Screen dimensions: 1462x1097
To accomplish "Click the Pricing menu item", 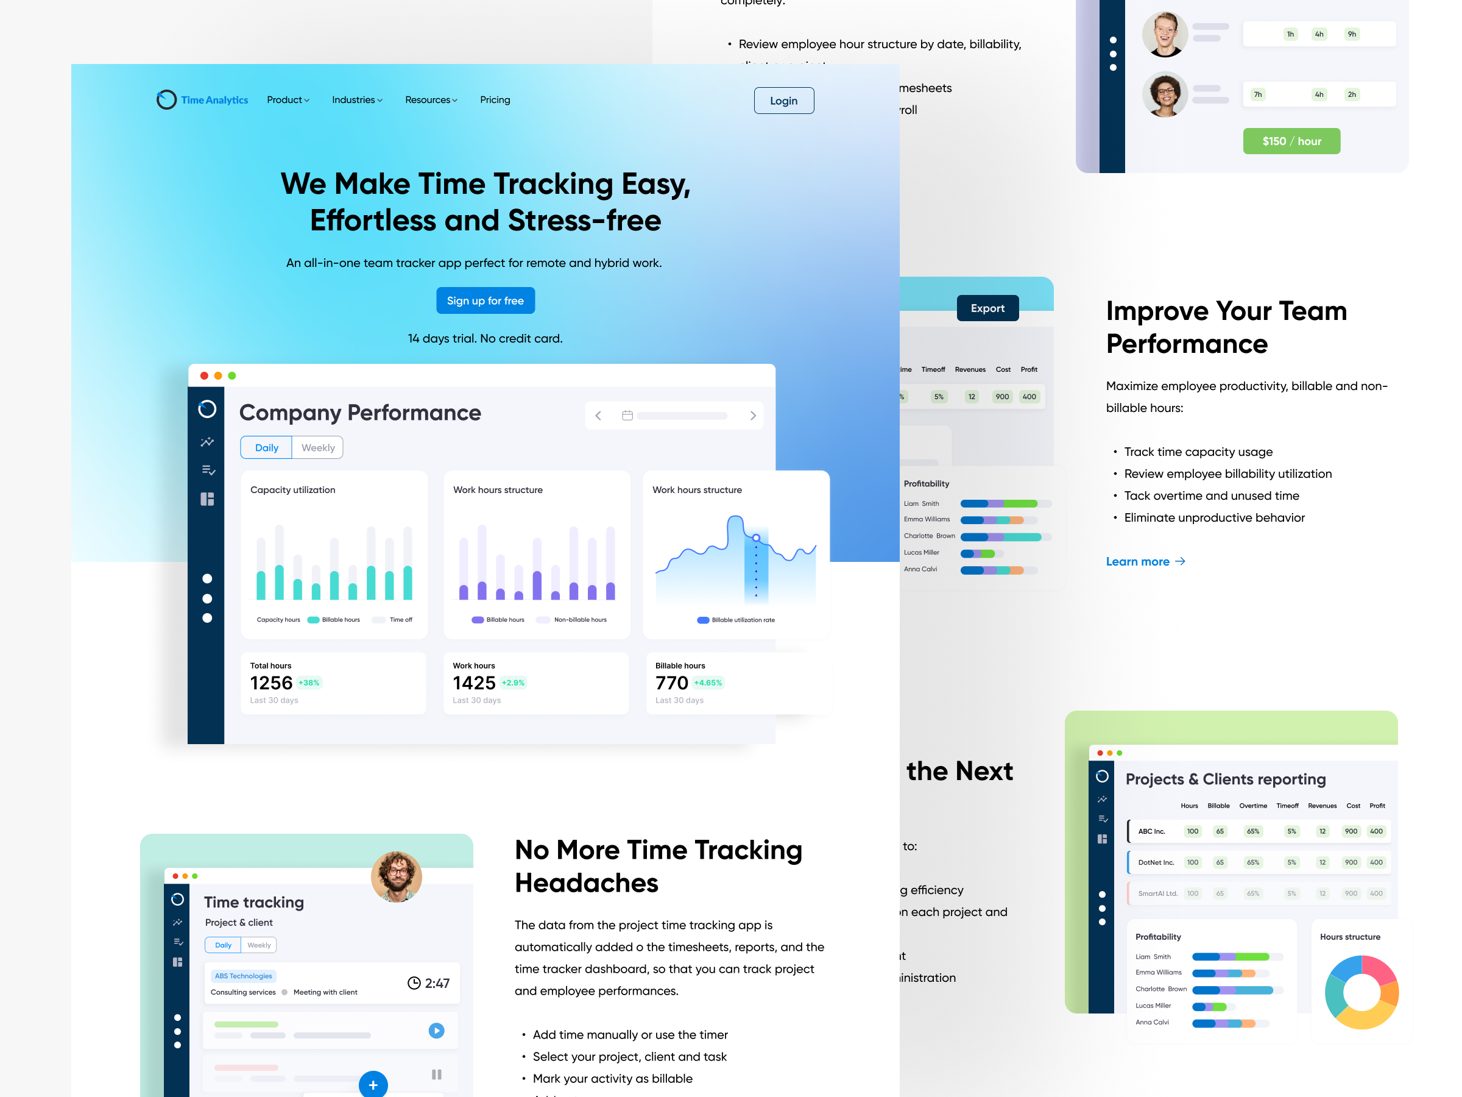I will click(495, 99).
